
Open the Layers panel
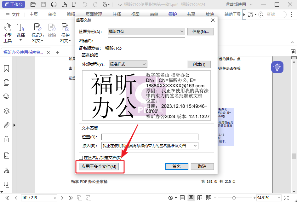7,111
